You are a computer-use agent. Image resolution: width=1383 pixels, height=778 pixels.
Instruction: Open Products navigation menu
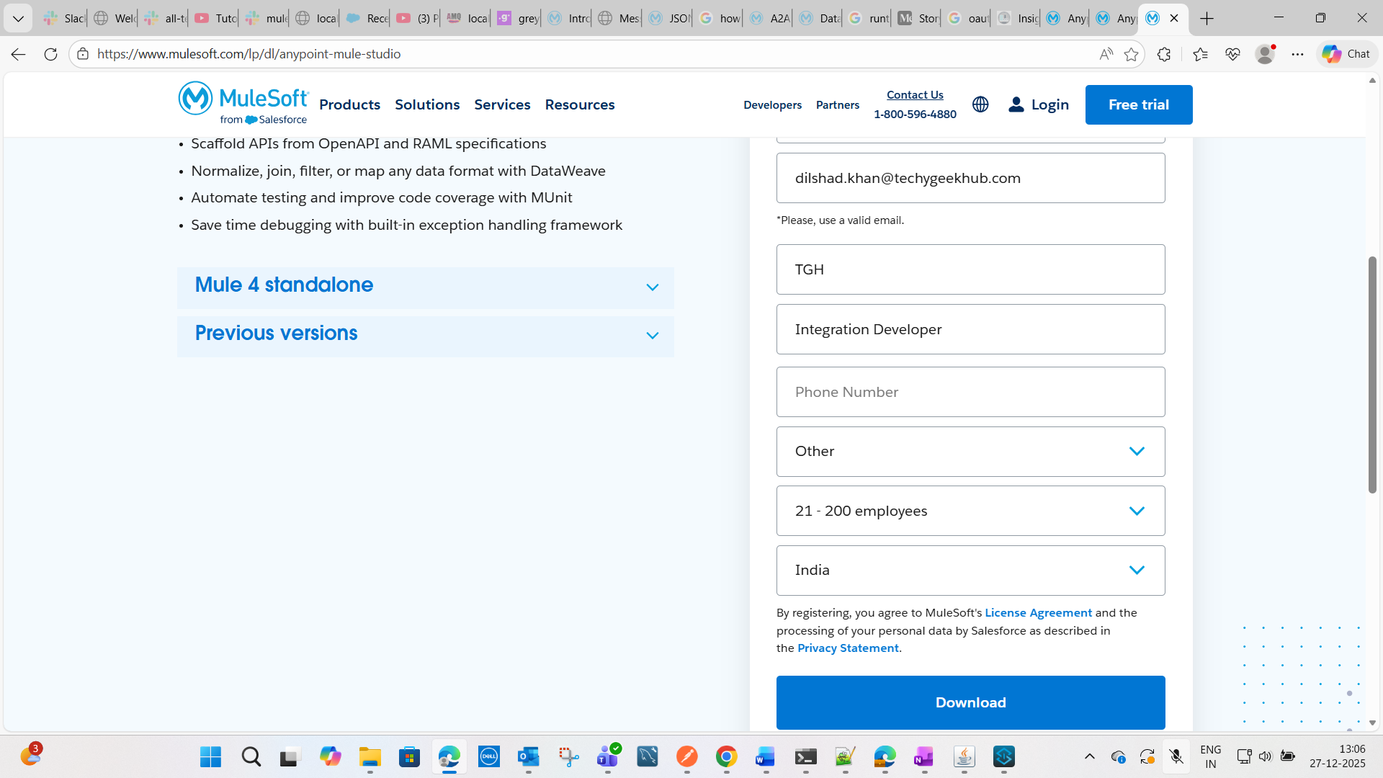pyautogui.click(x=349, y=104)
